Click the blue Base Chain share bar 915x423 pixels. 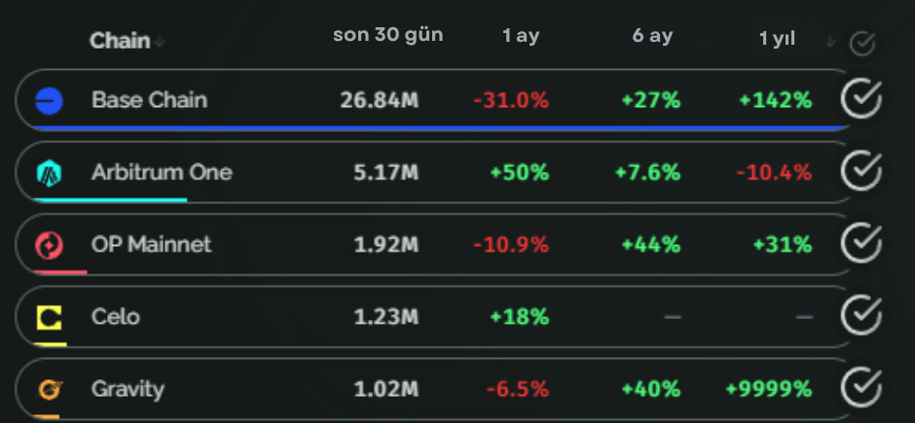[439, 127]
